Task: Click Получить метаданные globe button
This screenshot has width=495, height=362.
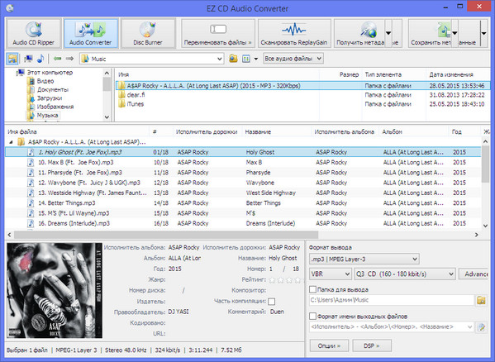Action: pos(359,33)
